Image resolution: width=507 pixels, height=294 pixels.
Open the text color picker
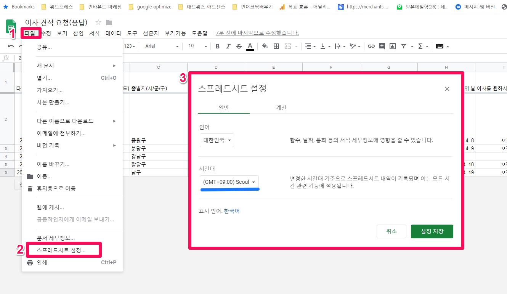(x=250, y=46)
